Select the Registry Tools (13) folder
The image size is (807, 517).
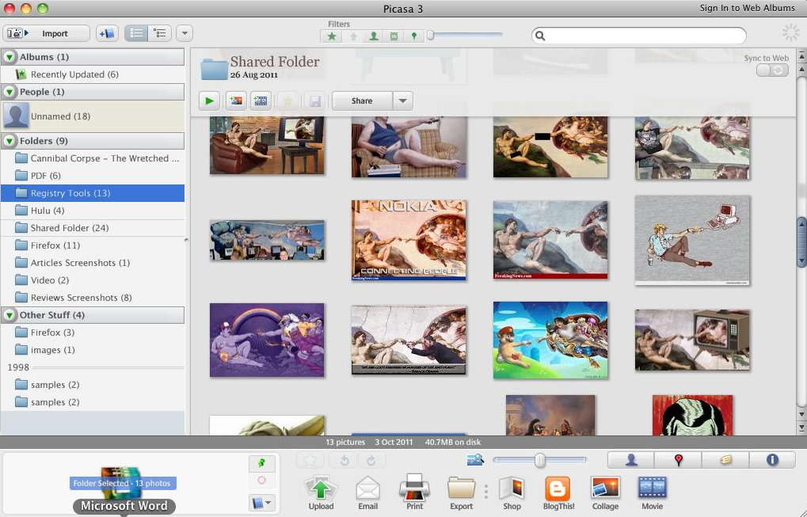pos(93,193)
